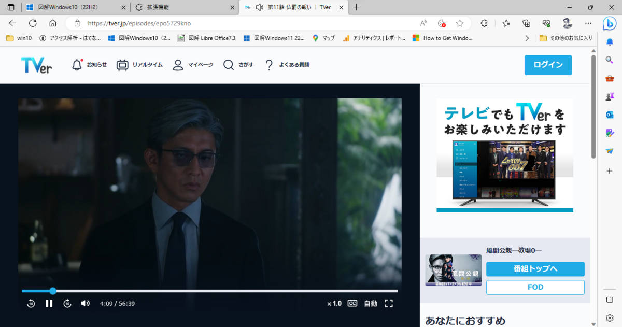
Task: Open How to Get Windo... bookmark
Action: pyautogui.click(x=443, y=38)
